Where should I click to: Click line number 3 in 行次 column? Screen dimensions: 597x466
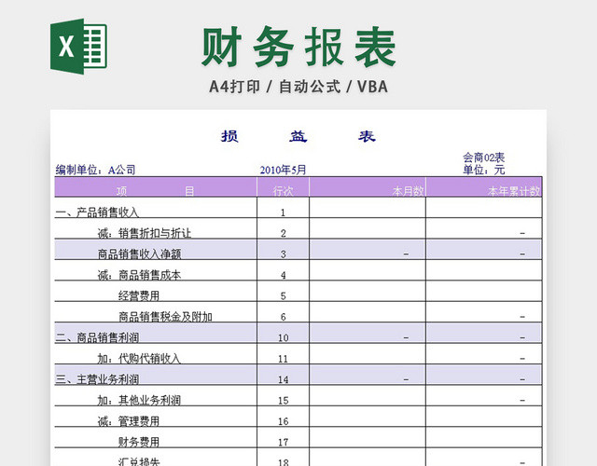pos(283,254)
